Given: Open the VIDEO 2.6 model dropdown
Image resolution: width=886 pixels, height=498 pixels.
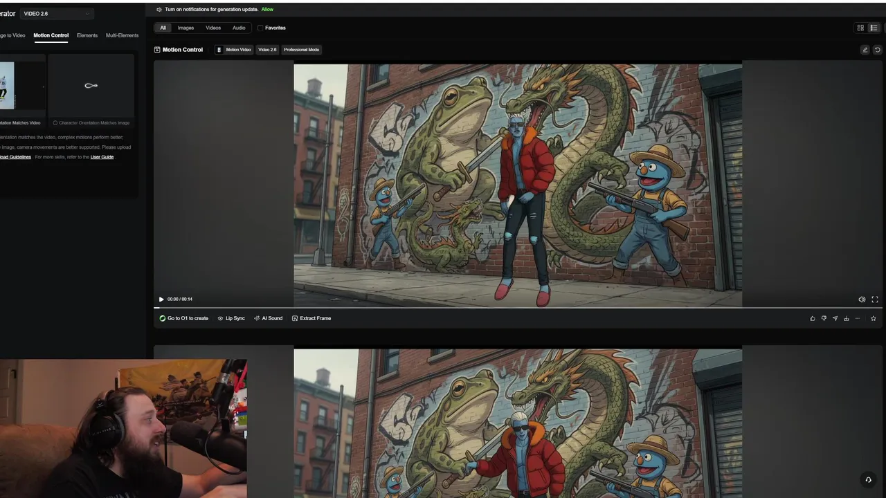Looking at the screenshot, I should click(57, 14).
